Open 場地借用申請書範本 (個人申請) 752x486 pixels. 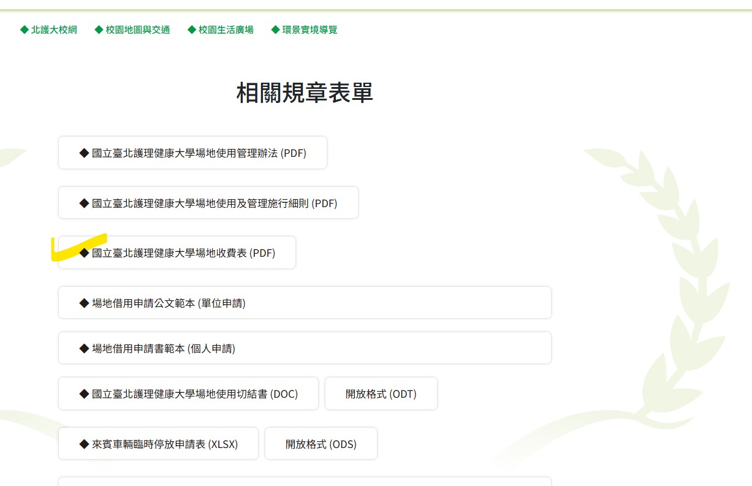tap(305, 348)
